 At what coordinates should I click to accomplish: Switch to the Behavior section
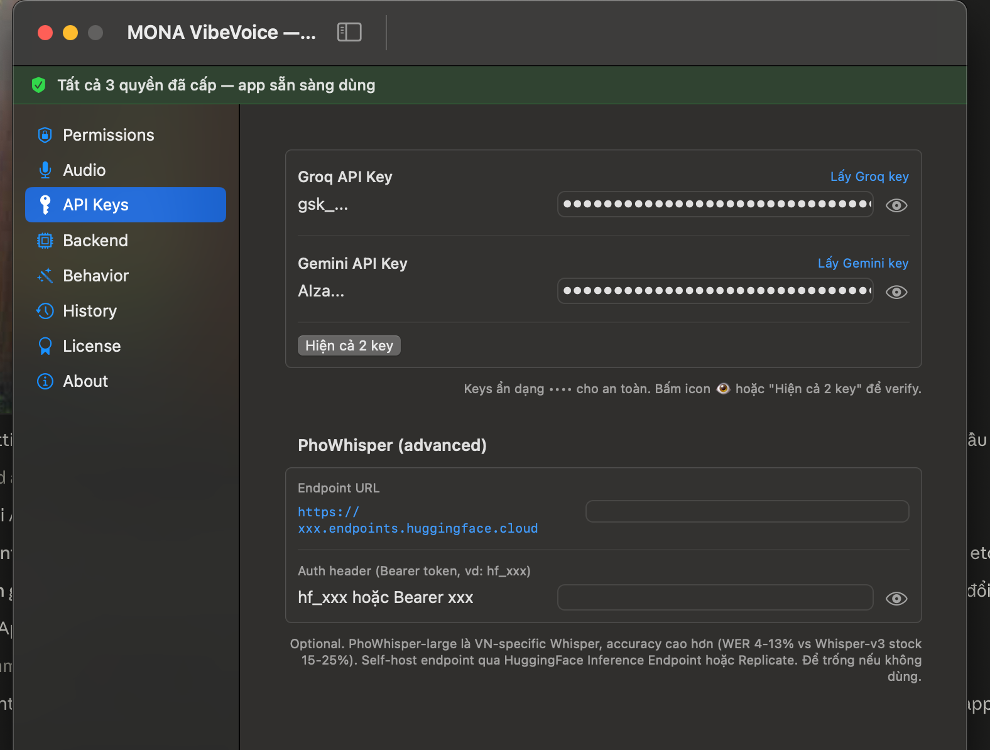coord(126,276)
